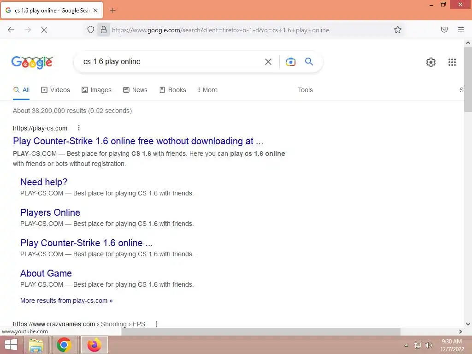Viewport: 472px width, 354px height.
Task: Click the magnifier search button
Action: (x=309, y=62)
